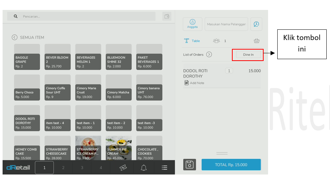
Task: Select the STRAWBERRY ICE CREAM item tile
Action: [x=88, y=148]
